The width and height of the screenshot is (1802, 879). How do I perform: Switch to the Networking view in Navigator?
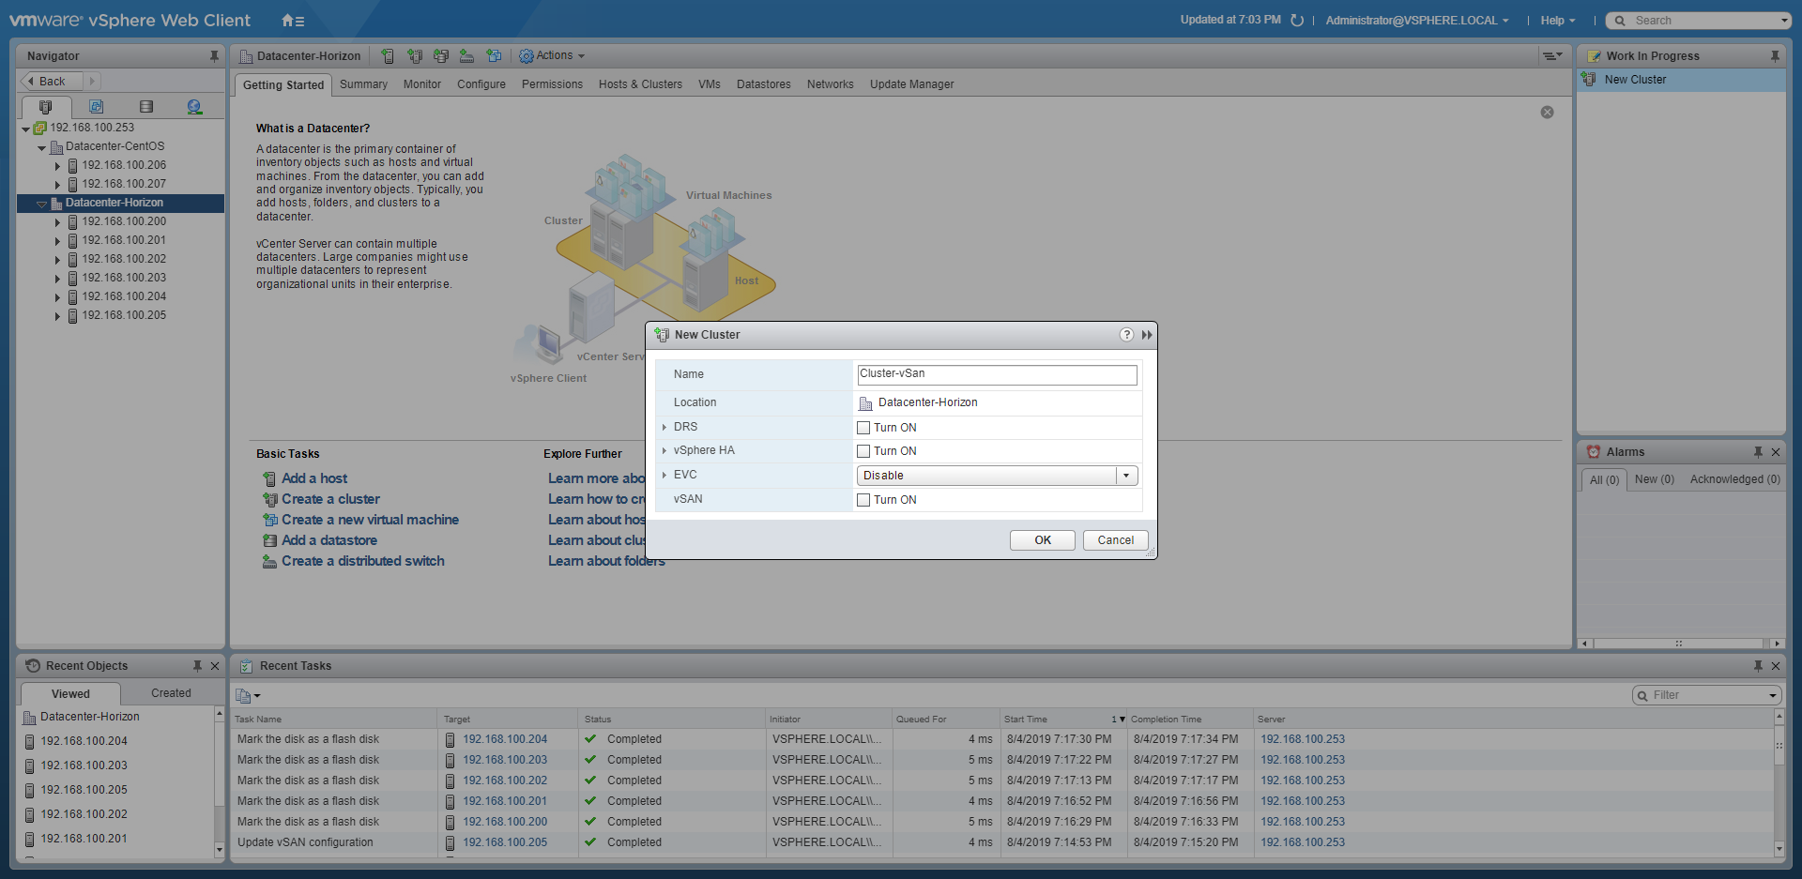(x=194, y=107)
